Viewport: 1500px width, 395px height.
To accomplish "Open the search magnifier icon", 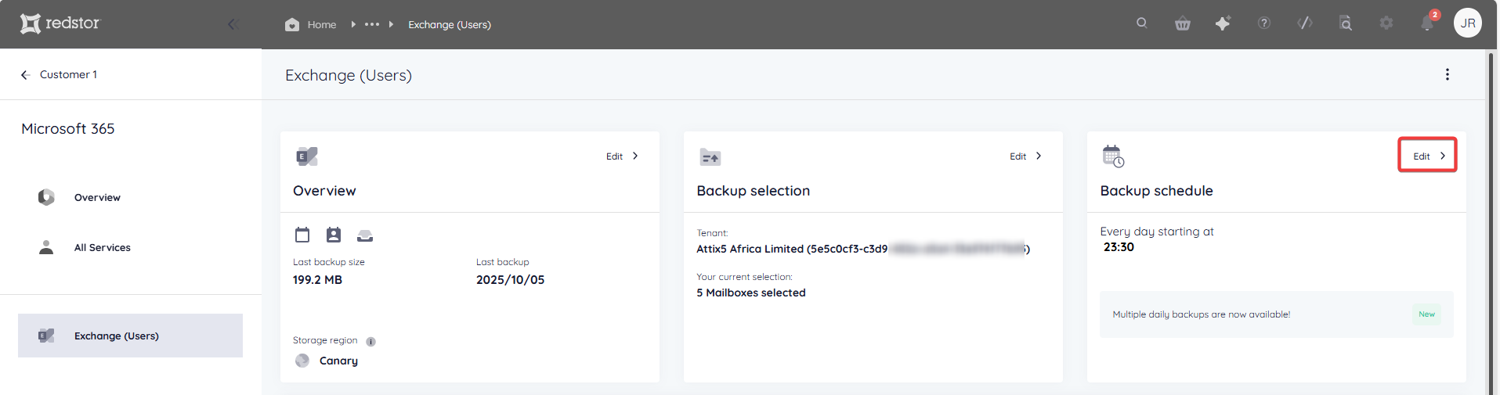I will click(x=1142, y=23).
